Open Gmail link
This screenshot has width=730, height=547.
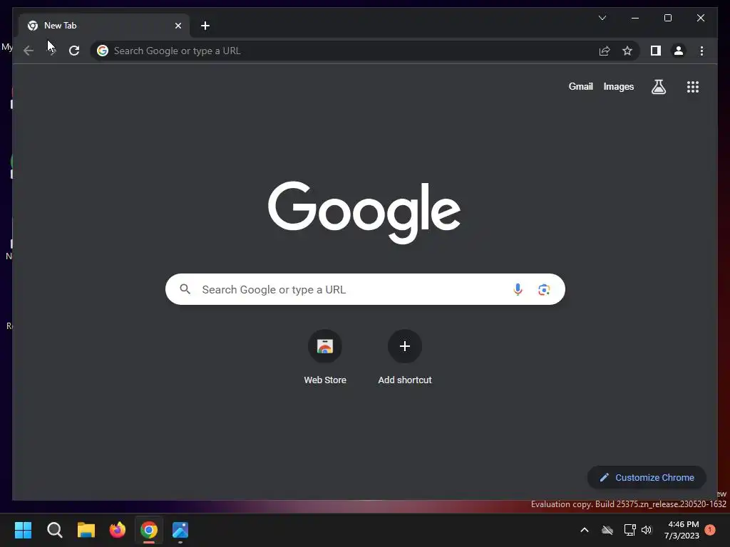coord(580,86)
